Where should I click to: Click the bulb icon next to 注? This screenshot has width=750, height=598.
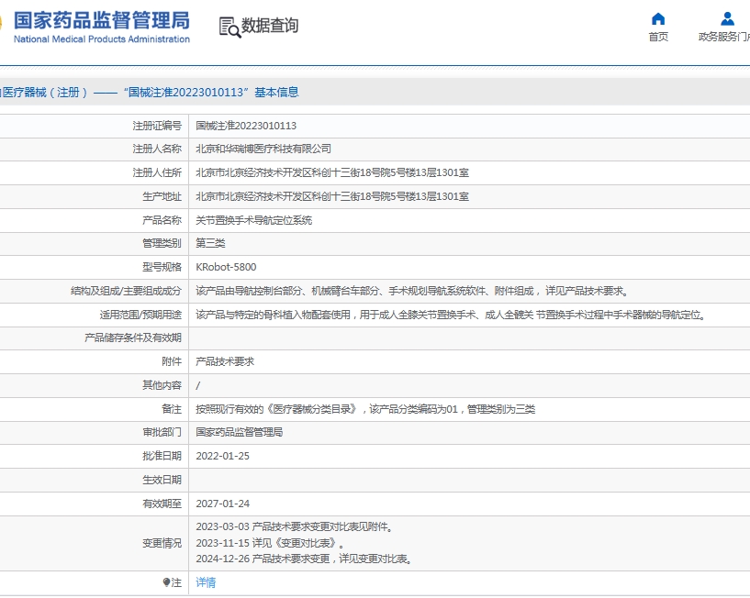click(166, 582)
